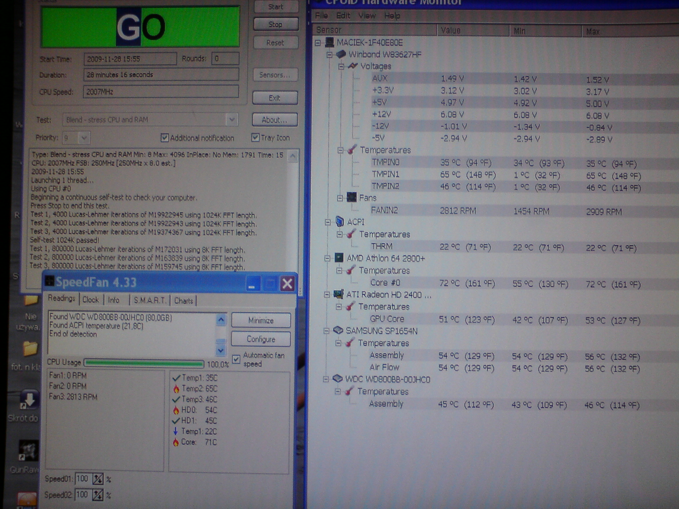This screenshot has width=679, height=509.
Task: Click the Fans category icon
Action: click(351, 198)
